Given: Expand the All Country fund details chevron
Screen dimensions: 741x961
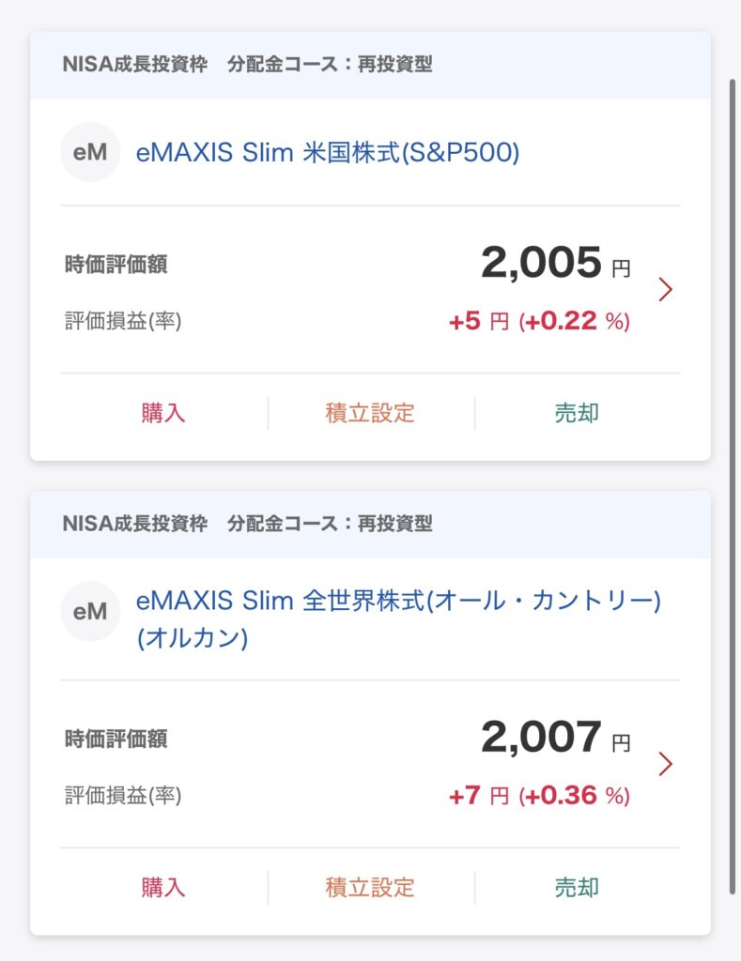Looking at the screenshot, I should click(666, 764).
